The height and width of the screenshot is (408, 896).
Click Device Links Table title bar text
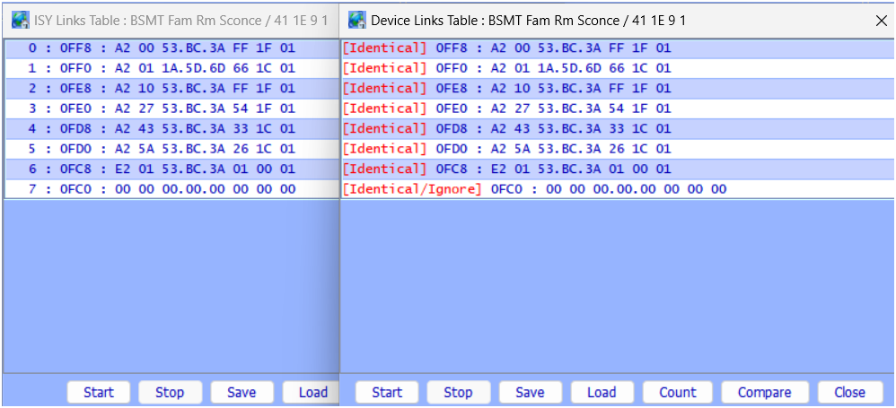coord(529,21)
